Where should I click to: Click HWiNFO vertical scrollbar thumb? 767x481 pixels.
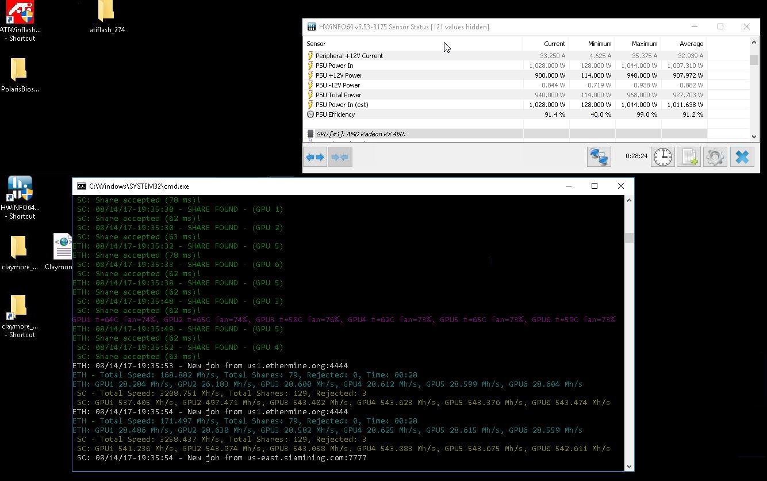pos(754,60)
